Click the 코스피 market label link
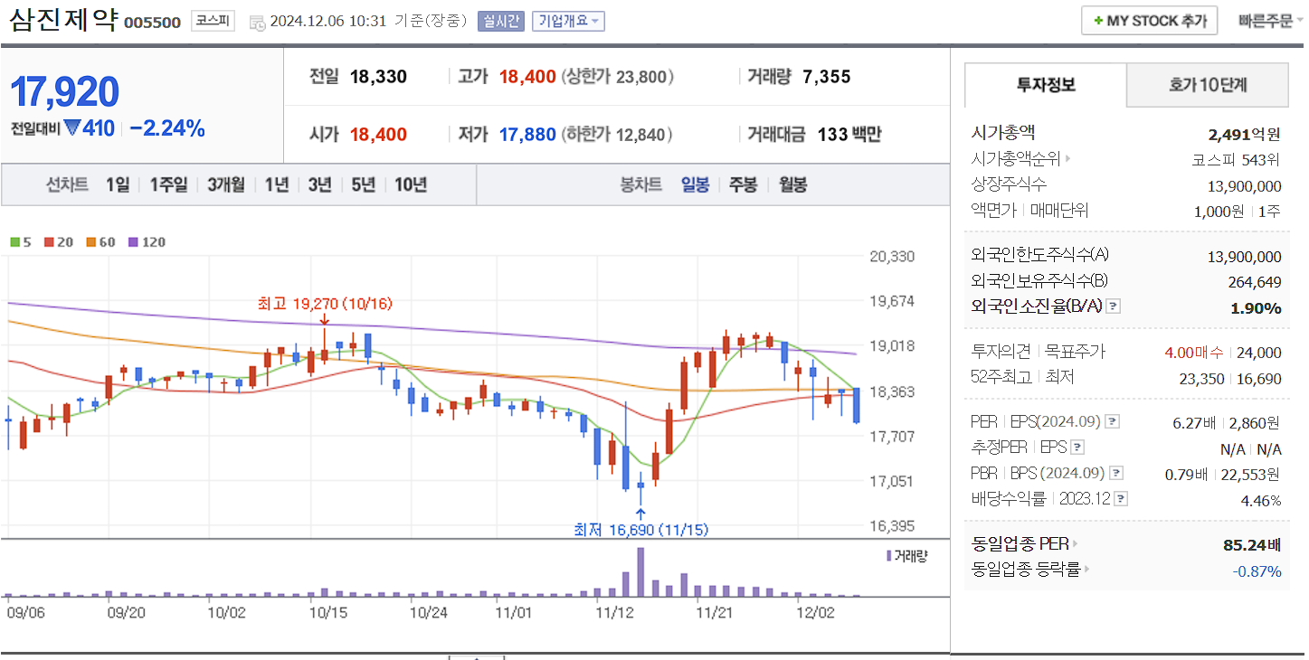Viewport: 1309px width, 660px height. coord(213,20)
